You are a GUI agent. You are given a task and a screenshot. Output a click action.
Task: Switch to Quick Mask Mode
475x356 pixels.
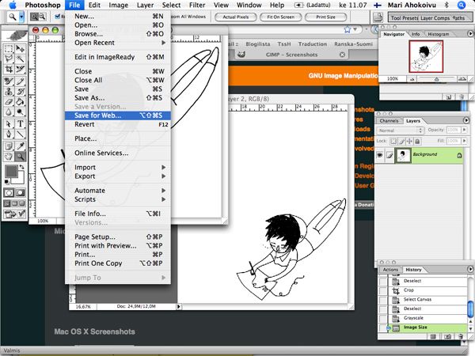(x=21, y=192)
